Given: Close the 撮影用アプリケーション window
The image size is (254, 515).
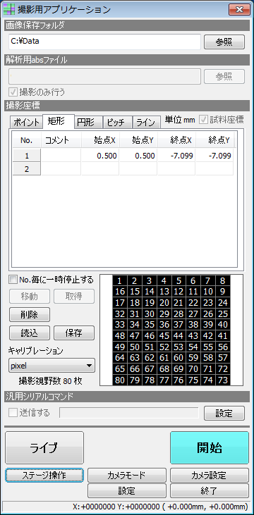Looking at the screenshot, I should click(x=239, y=9).
